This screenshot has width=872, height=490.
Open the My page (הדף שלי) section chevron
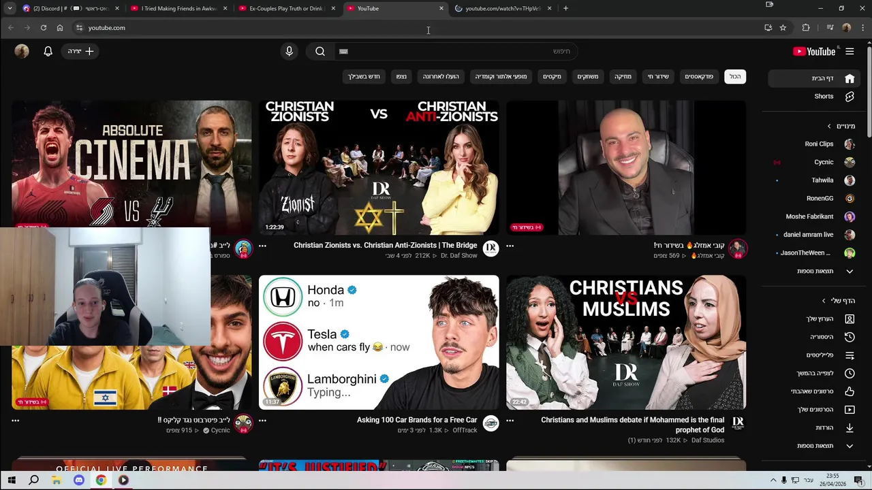coord(824,301)
